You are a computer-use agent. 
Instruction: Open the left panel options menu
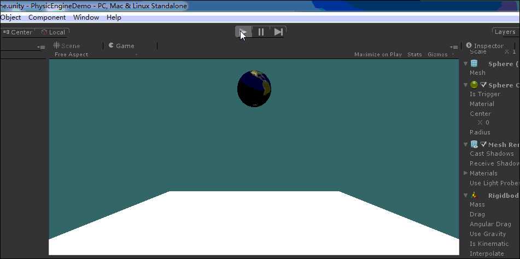pos(41,47)
